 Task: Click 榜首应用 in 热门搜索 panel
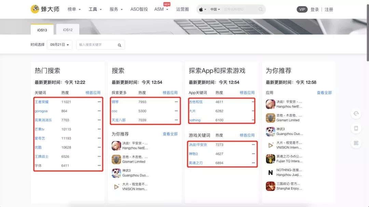click(x=93, y=93)
